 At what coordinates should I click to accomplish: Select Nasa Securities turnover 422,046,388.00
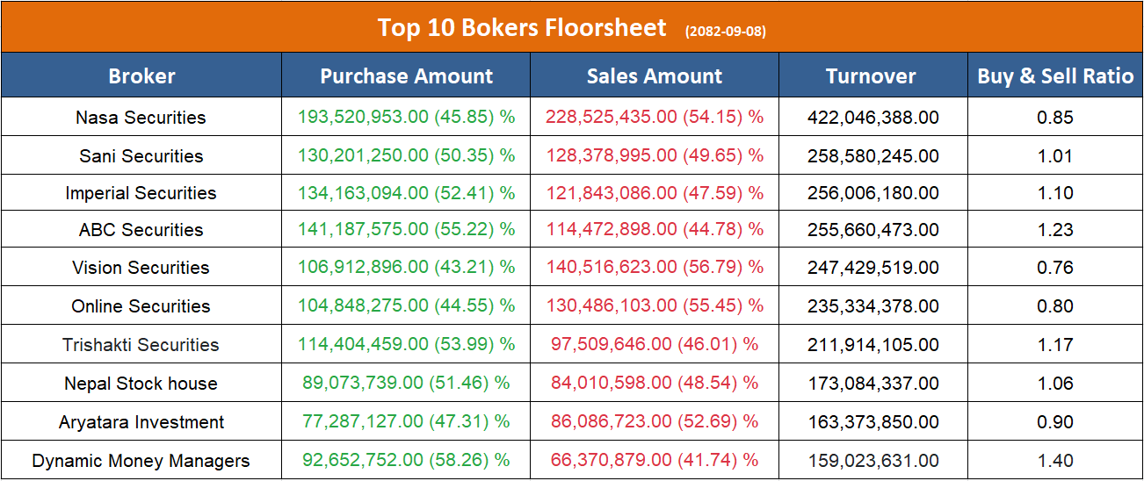tap(872, 118)
